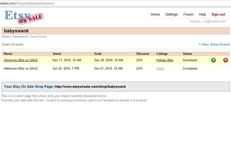Click the meagan__02@hotmail.com account email
Viewport: 231px width, 154px height.
click(x=208, y=22)
